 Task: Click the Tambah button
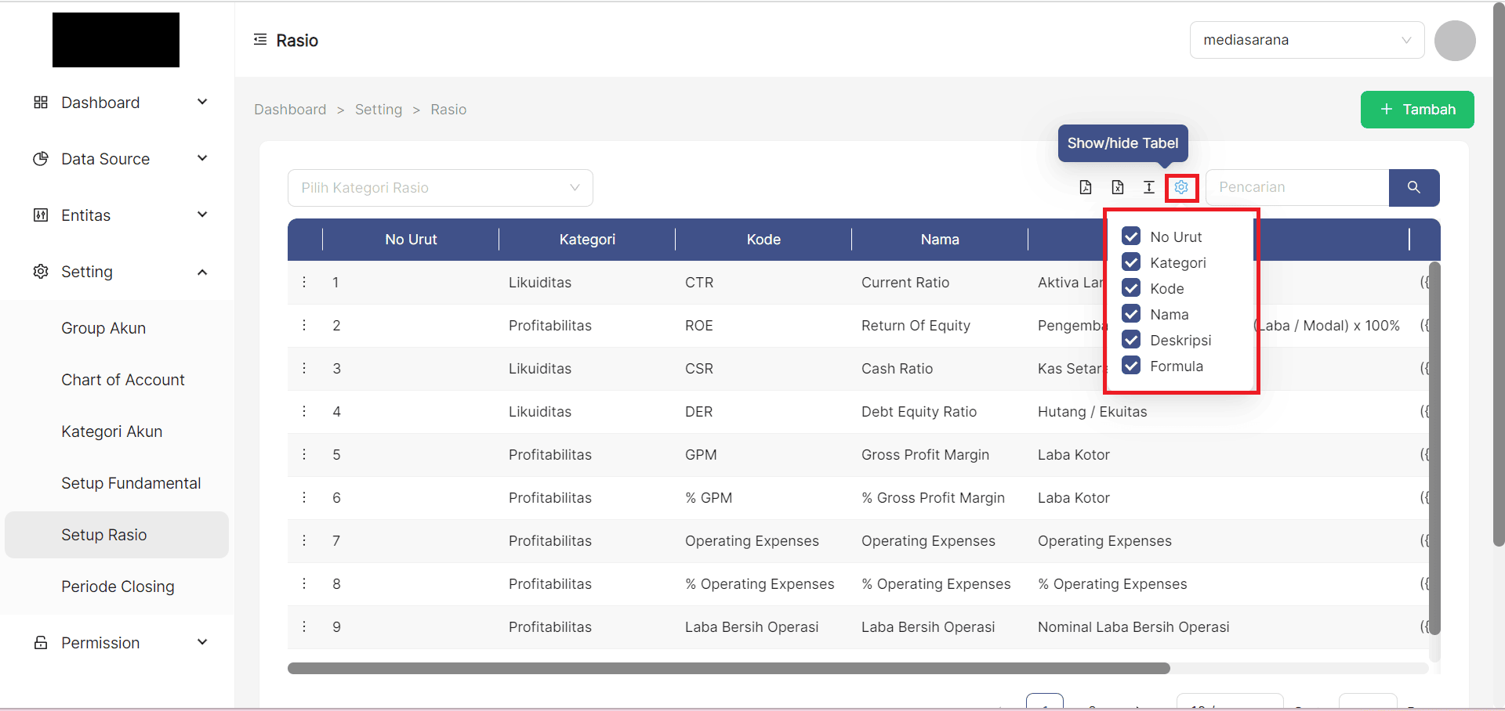pos(1417,110)
